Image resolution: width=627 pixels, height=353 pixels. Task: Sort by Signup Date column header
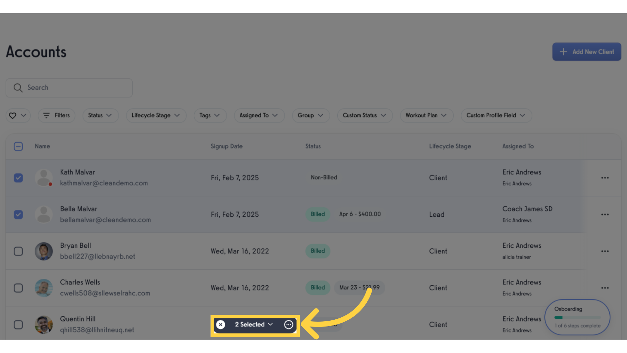pos(227,146)
